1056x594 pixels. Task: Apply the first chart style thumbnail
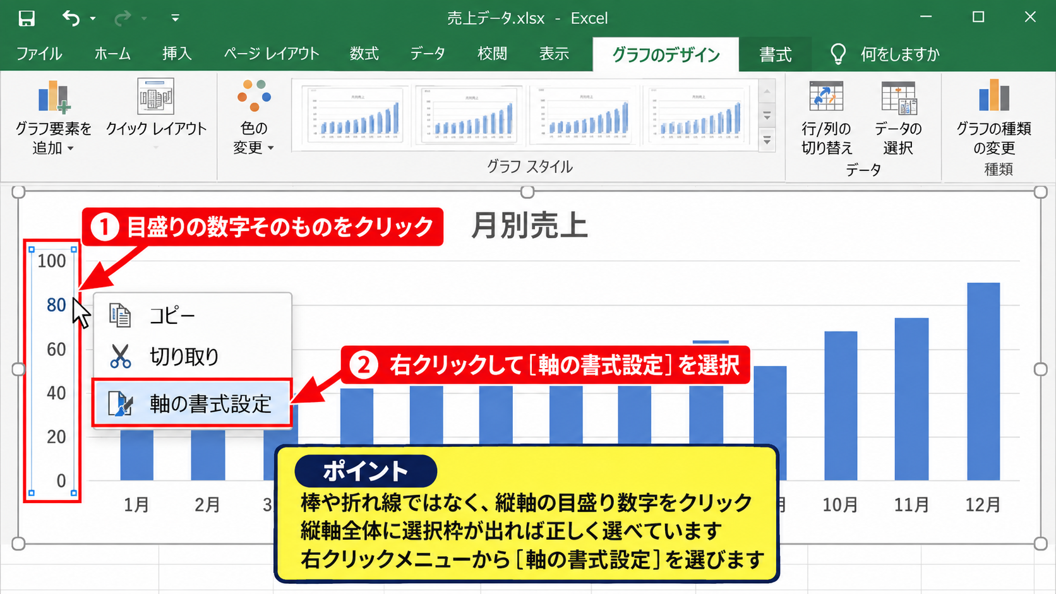(x=356, y=116)
